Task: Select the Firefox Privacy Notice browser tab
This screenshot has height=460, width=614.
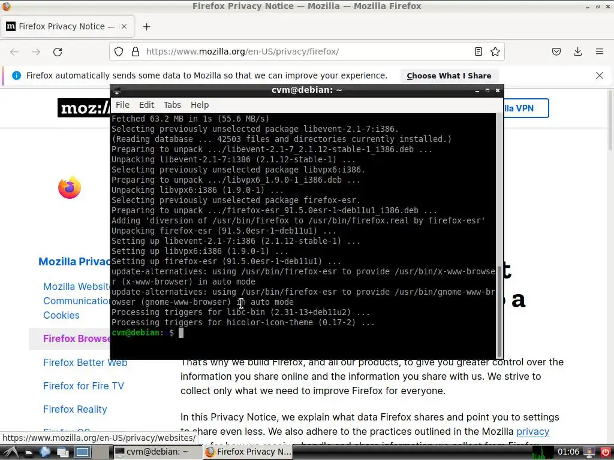Action: (x=67, y=26)
